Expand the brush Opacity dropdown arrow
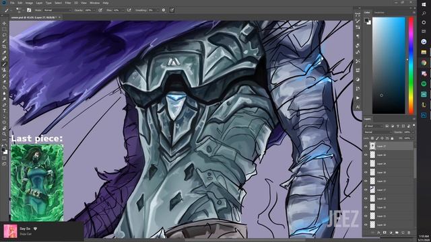 (94, 10)
